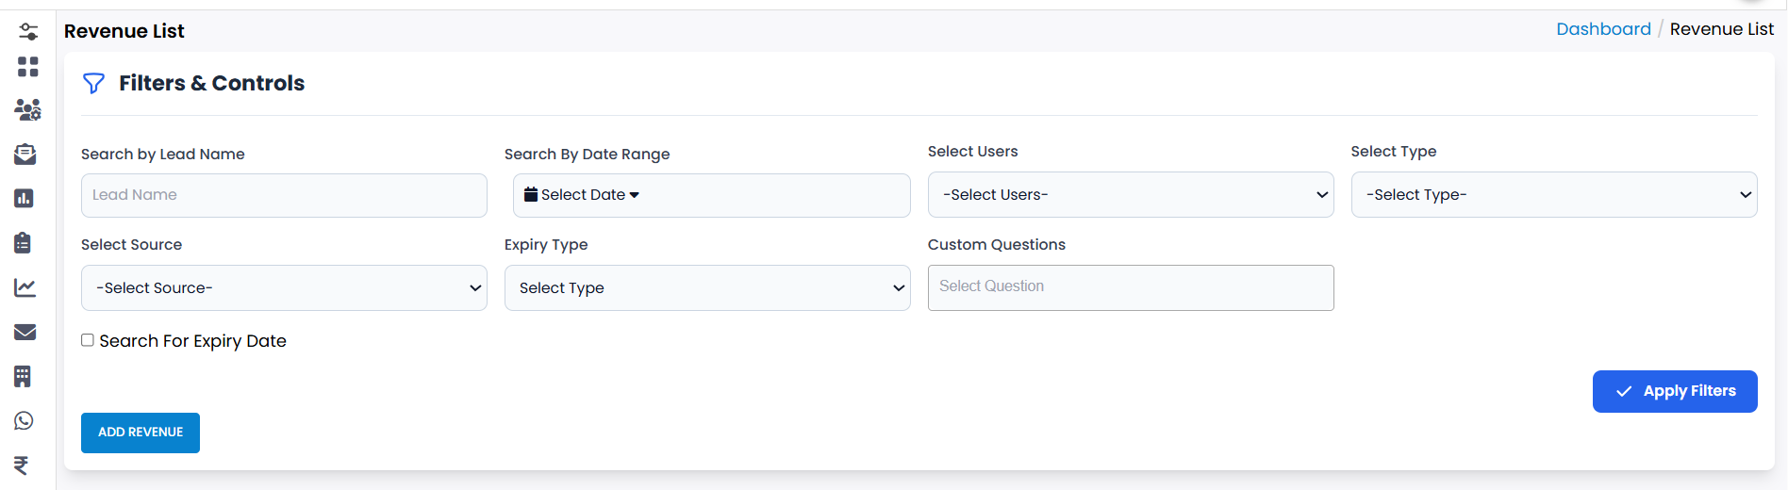Open the user management people icon
The image size is (1788, 490).
coord(27,110)
